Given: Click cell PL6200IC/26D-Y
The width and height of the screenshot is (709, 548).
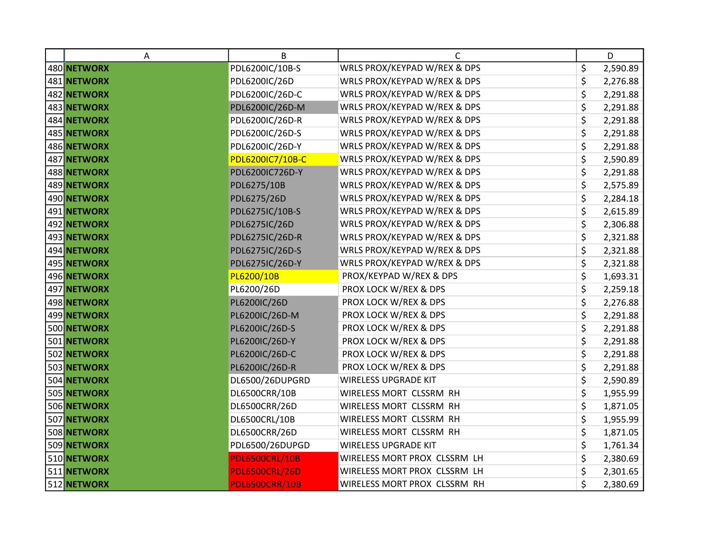Looking at the screenshot, I should (283, 341).
